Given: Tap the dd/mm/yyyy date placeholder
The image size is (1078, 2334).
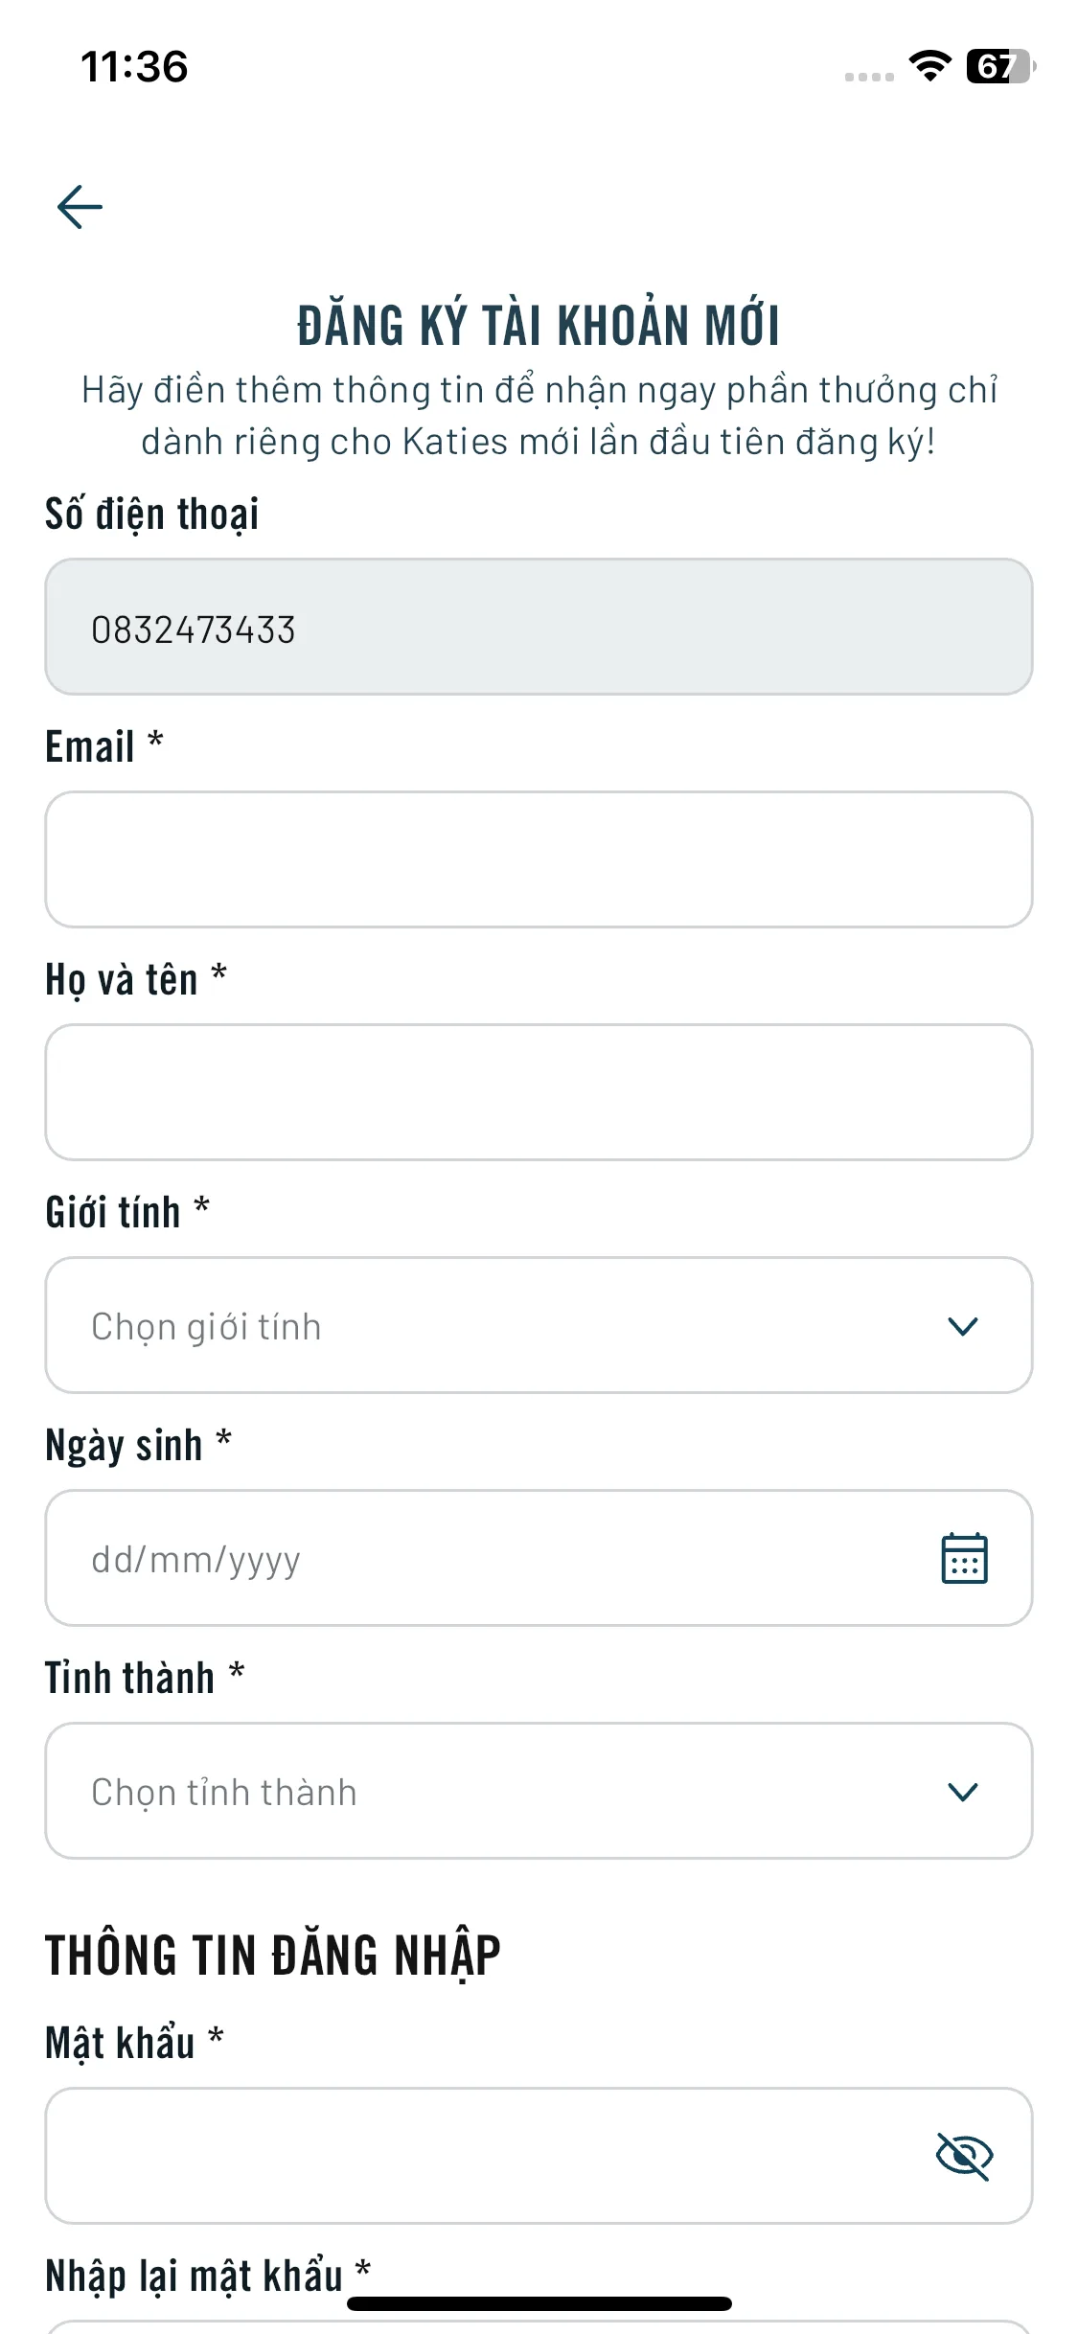Looking at the screenshot, I should [x=195, y=1560].
